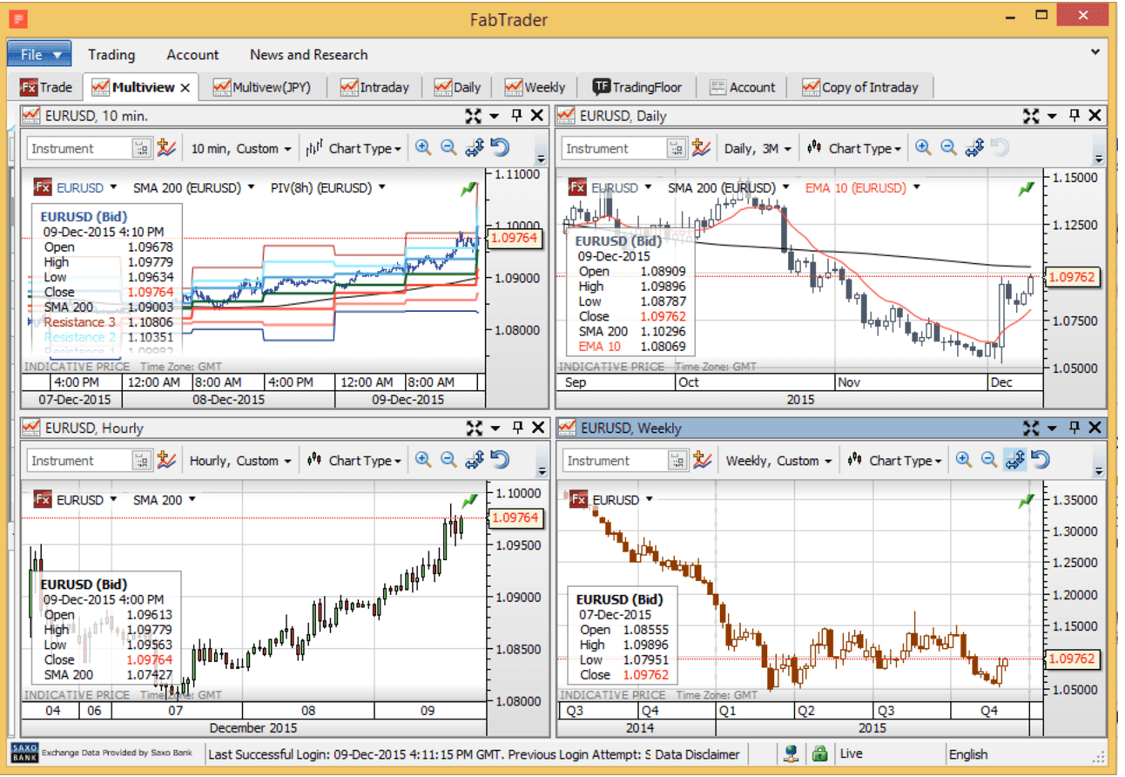Open the Trading menu
The width and height of the screenshot is (1125, 777).
tap(111, 54)
